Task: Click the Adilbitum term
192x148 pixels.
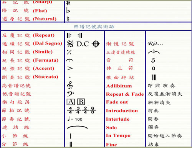Action: [x=119, y=86]
